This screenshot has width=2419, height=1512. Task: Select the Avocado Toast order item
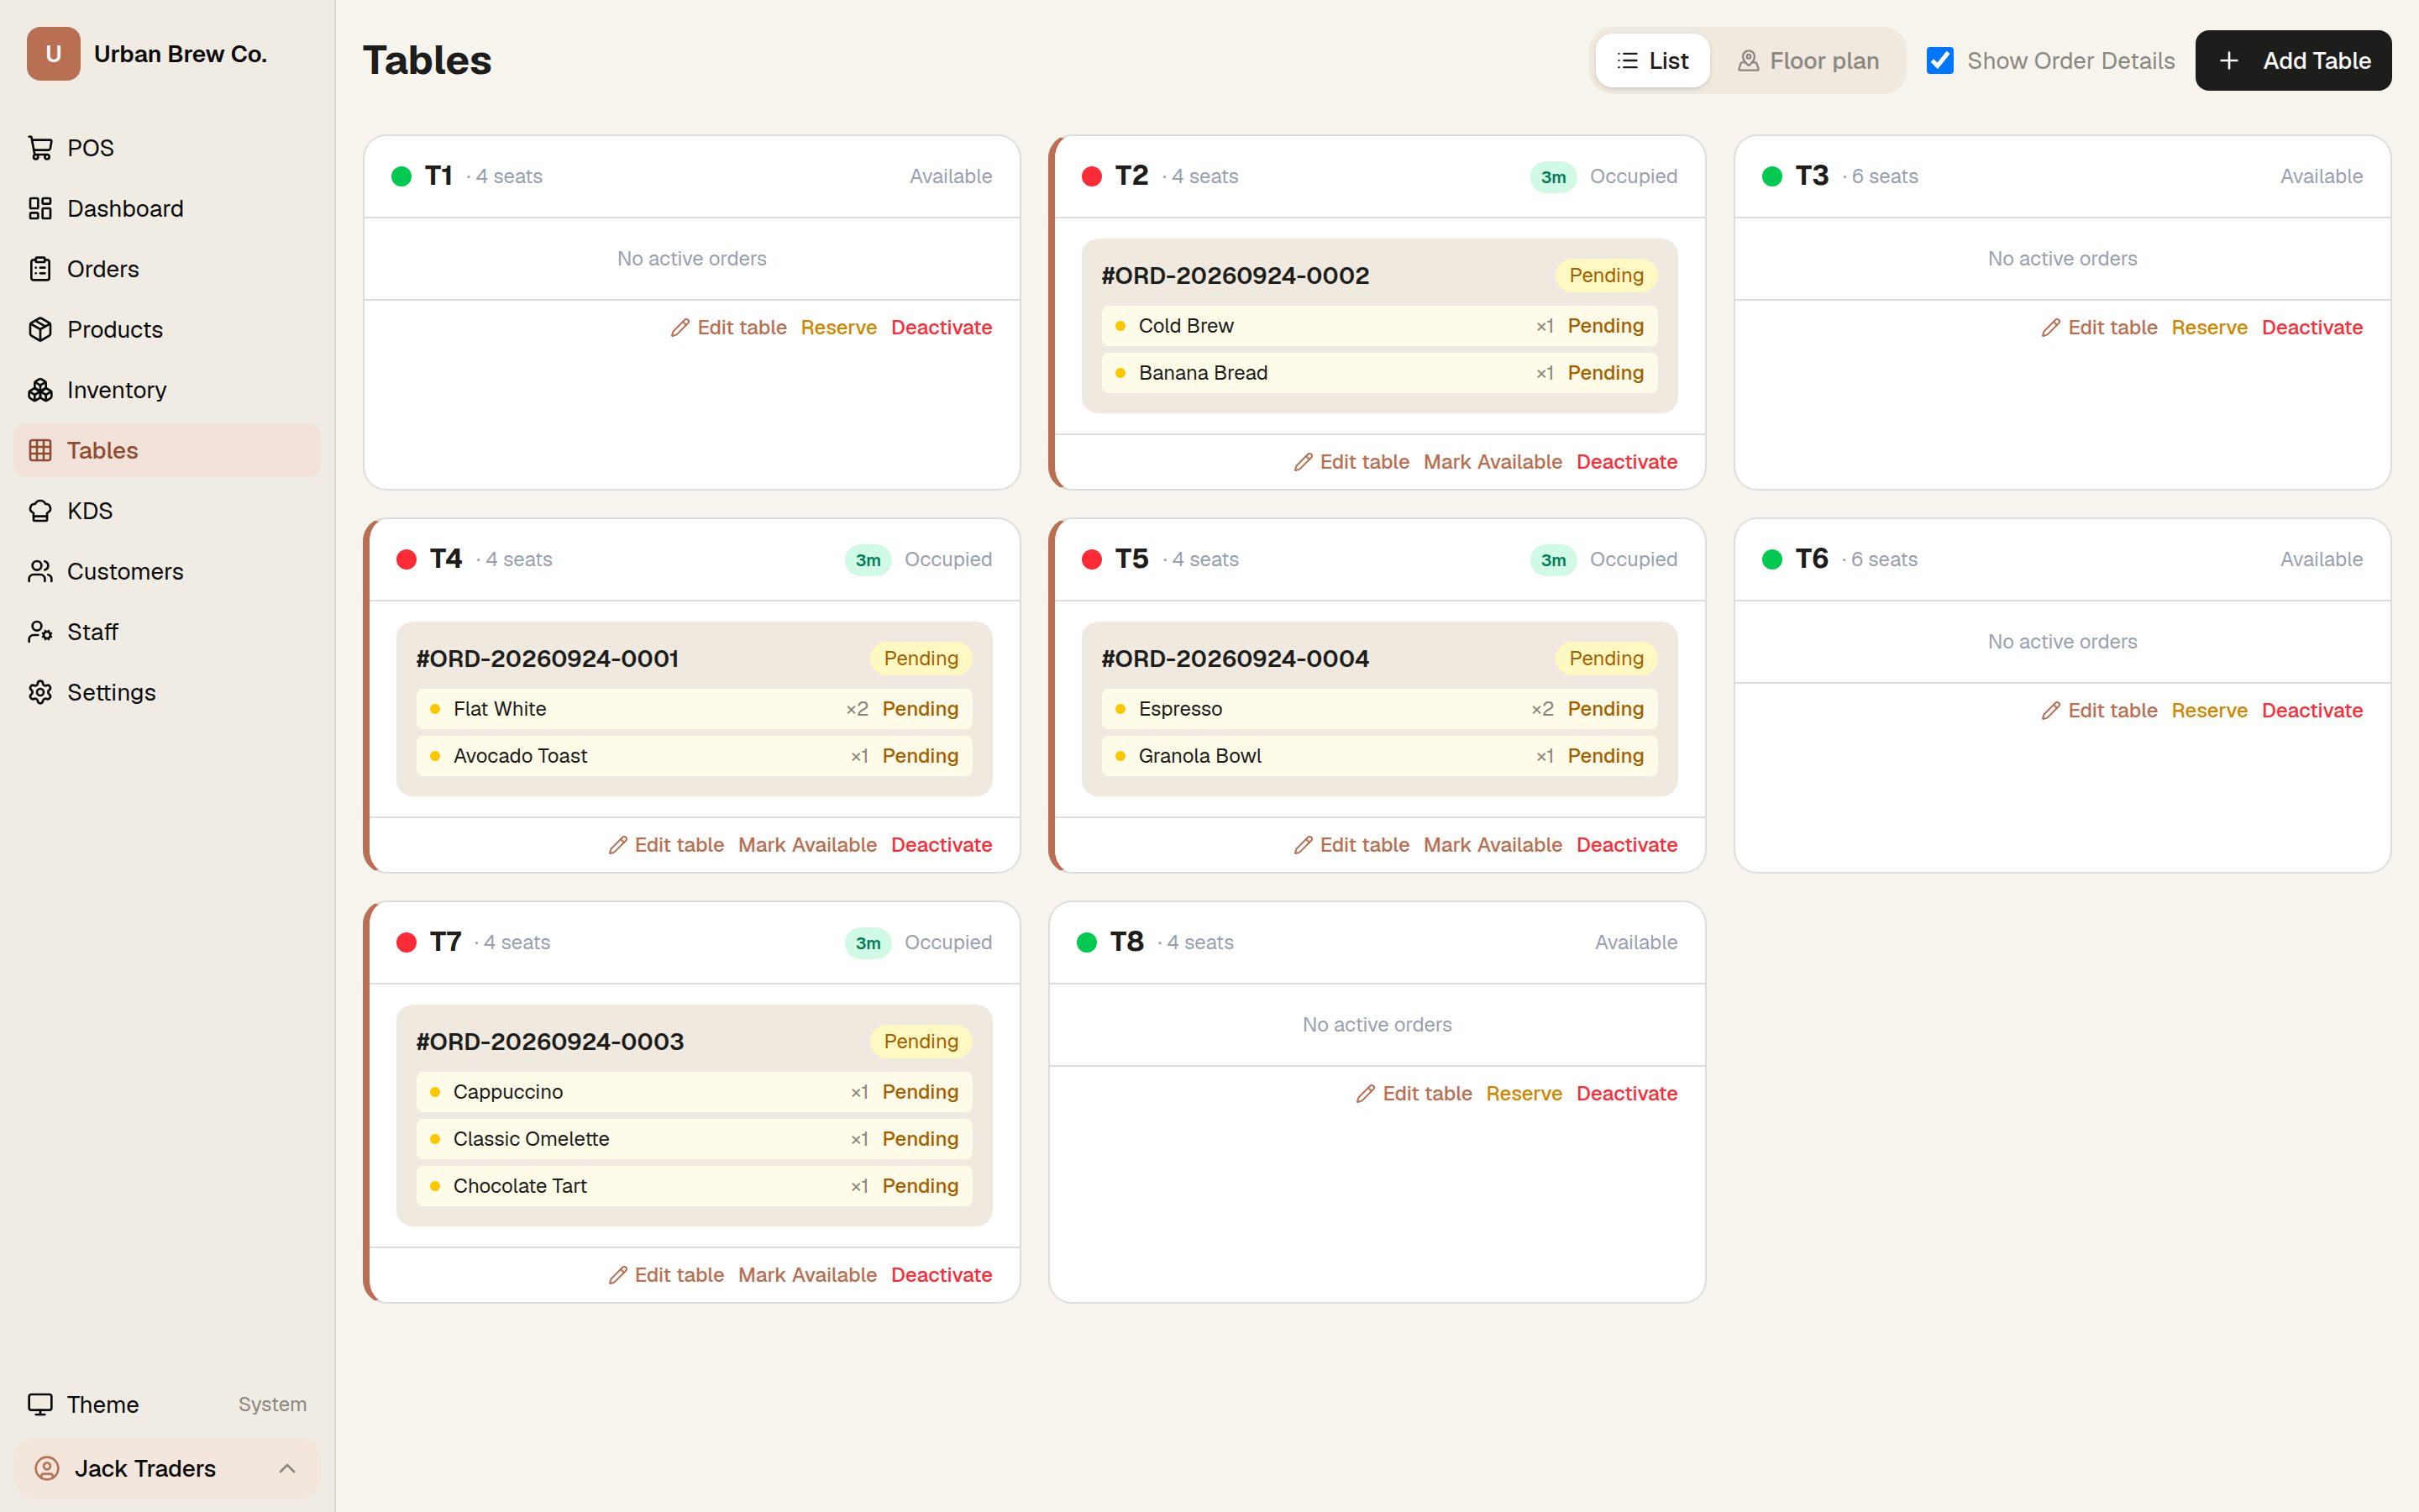694,756
